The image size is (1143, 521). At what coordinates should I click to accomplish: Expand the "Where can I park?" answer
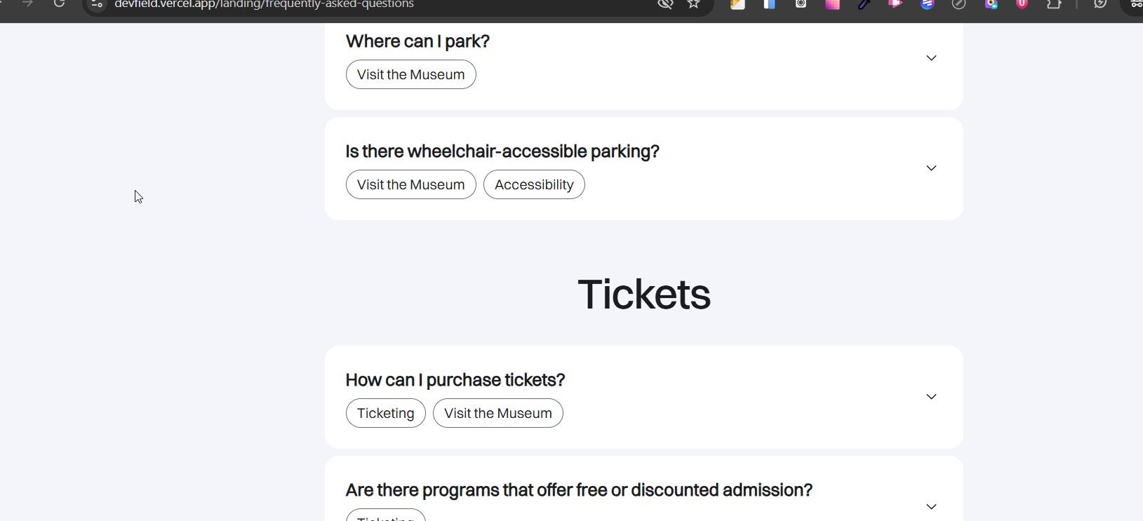click(x=931, y=58)
